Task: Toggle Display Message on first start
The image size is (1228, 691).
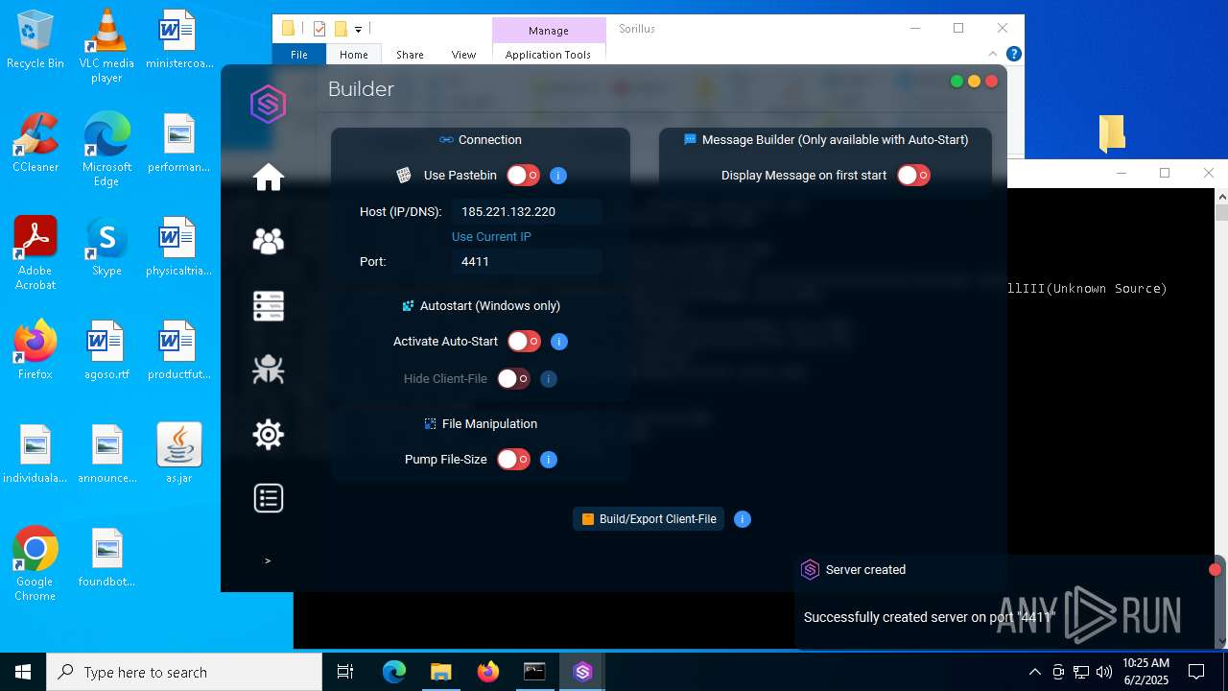Action: (x=913, y=176)
